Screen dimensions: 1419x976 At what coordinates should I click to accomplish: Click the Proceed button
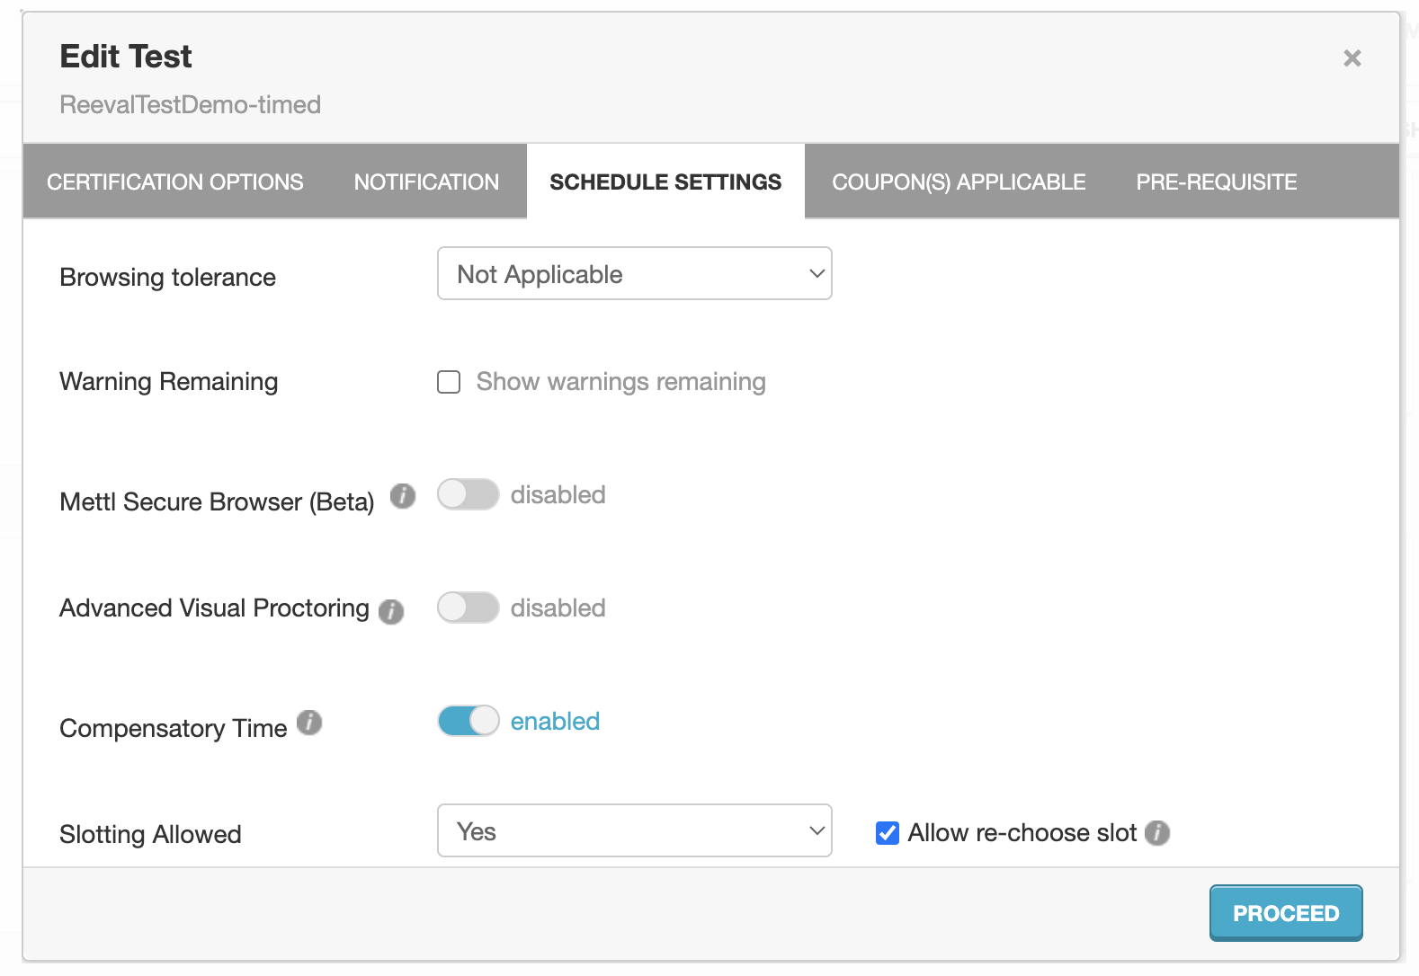(x=1285, y=912)
